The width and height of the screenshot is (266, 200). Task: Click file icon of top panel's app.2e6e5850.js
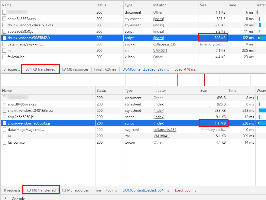[x=4, y=32]
